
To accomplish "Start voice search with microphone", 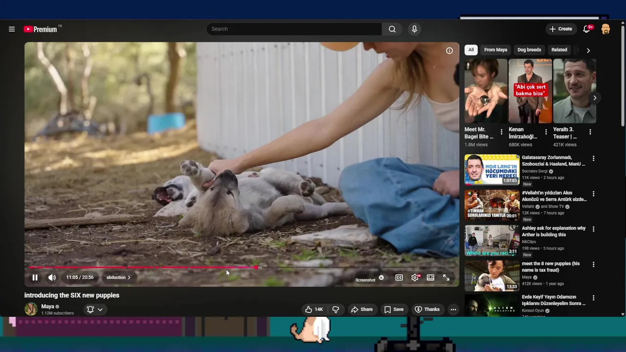I will click(414, 29).
